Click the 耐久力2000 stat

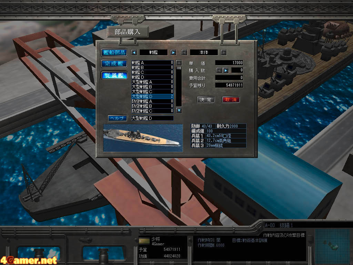tap(227, 126)
